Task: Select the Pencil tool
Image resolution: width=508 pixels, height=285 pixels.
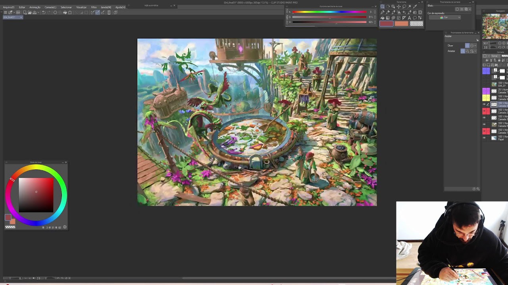Action: click(388, 12)
